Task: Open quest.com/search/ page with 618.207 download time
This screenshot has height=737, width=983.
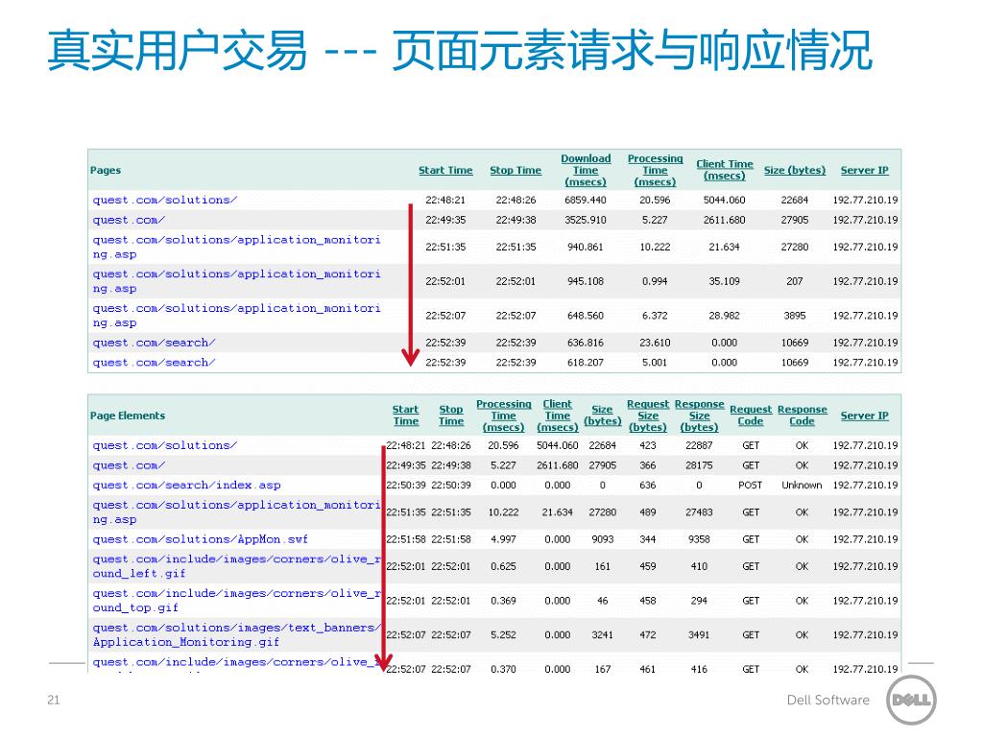Action: click(x=155, y=362)
